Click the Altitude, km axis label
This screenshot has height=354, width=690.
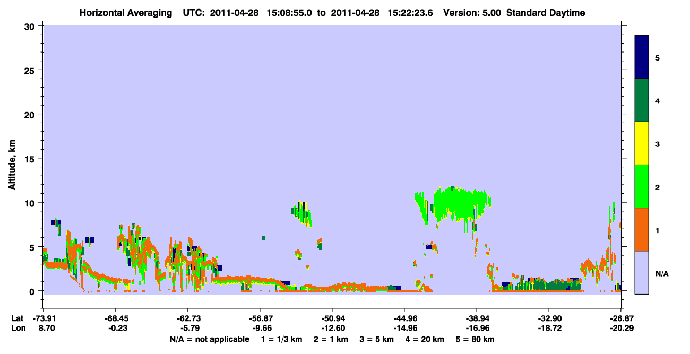click(x=12, y=159)
